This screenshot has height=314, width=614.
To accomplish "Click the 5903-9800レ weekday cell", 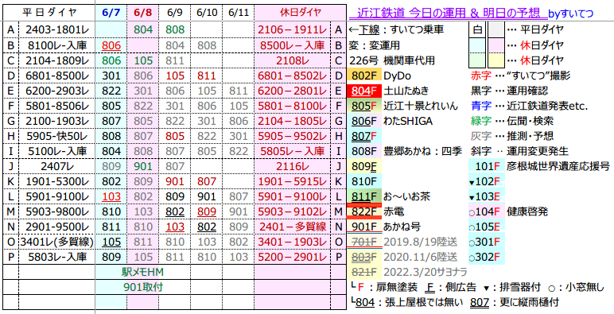I will tap(56, 211).
